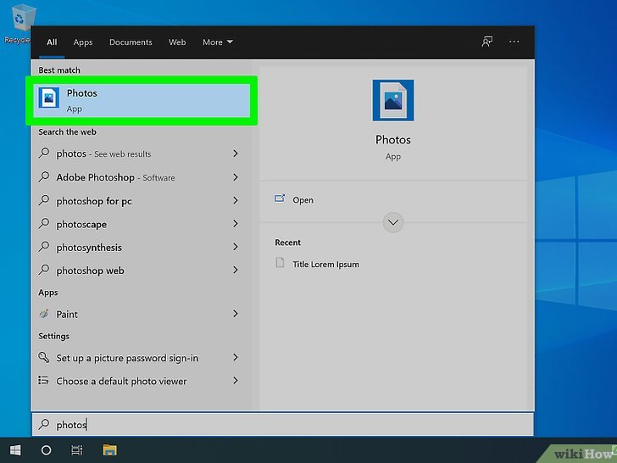Launch File Explorer from the taskbar
The height and width of the screenshot is (463, 617).
[109, 449]
